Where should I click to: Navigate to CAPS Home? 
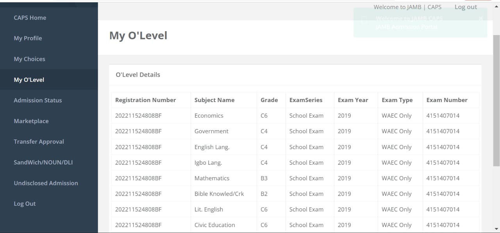coord(30,18)
